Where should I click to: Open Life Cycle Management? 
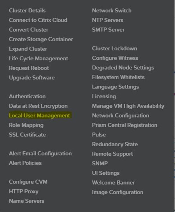(38, 58)
